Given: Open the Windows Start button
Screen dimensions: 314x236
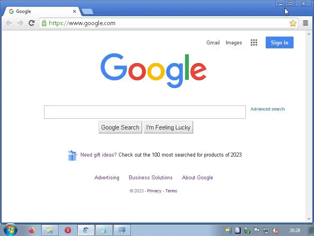Looking at the screenshot, I should (11, 230).
